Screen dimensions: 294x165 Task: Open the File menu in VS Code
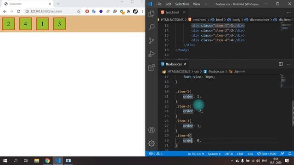click(159, 4)
